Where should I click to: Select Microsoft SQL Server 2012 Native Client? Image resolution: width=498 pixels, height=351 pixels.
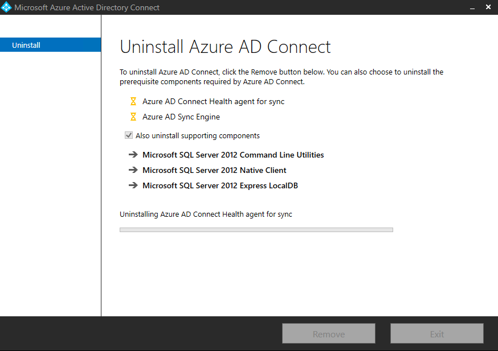click(x=214, y=170)
